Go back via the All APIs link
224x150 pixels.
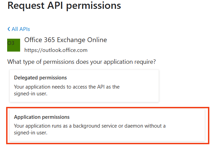pyautogui.click(x=19, y=29)
